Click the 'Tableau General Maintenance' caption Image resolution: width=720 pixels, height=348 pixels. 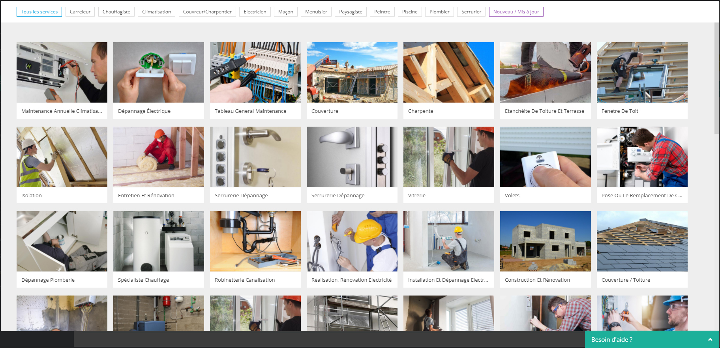(x=250, y=111)
